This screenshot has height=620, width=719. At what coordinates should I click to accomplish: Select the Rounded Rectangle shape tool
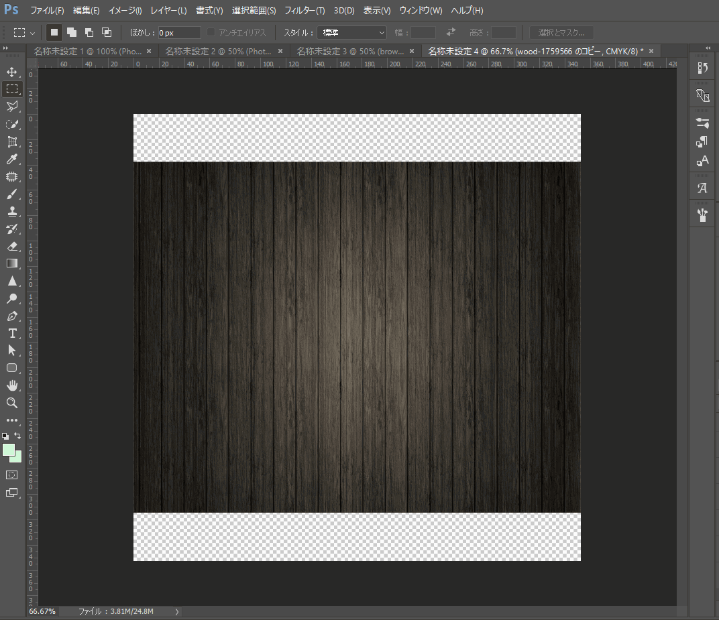click(12, 368)
